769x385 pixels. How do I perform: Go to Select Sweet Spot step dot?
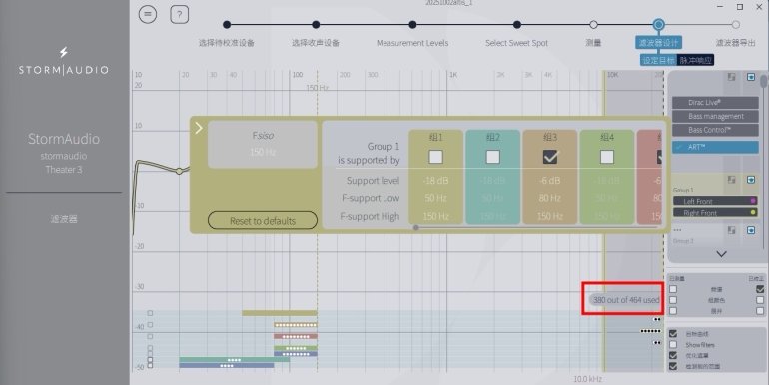pos(517,25)
